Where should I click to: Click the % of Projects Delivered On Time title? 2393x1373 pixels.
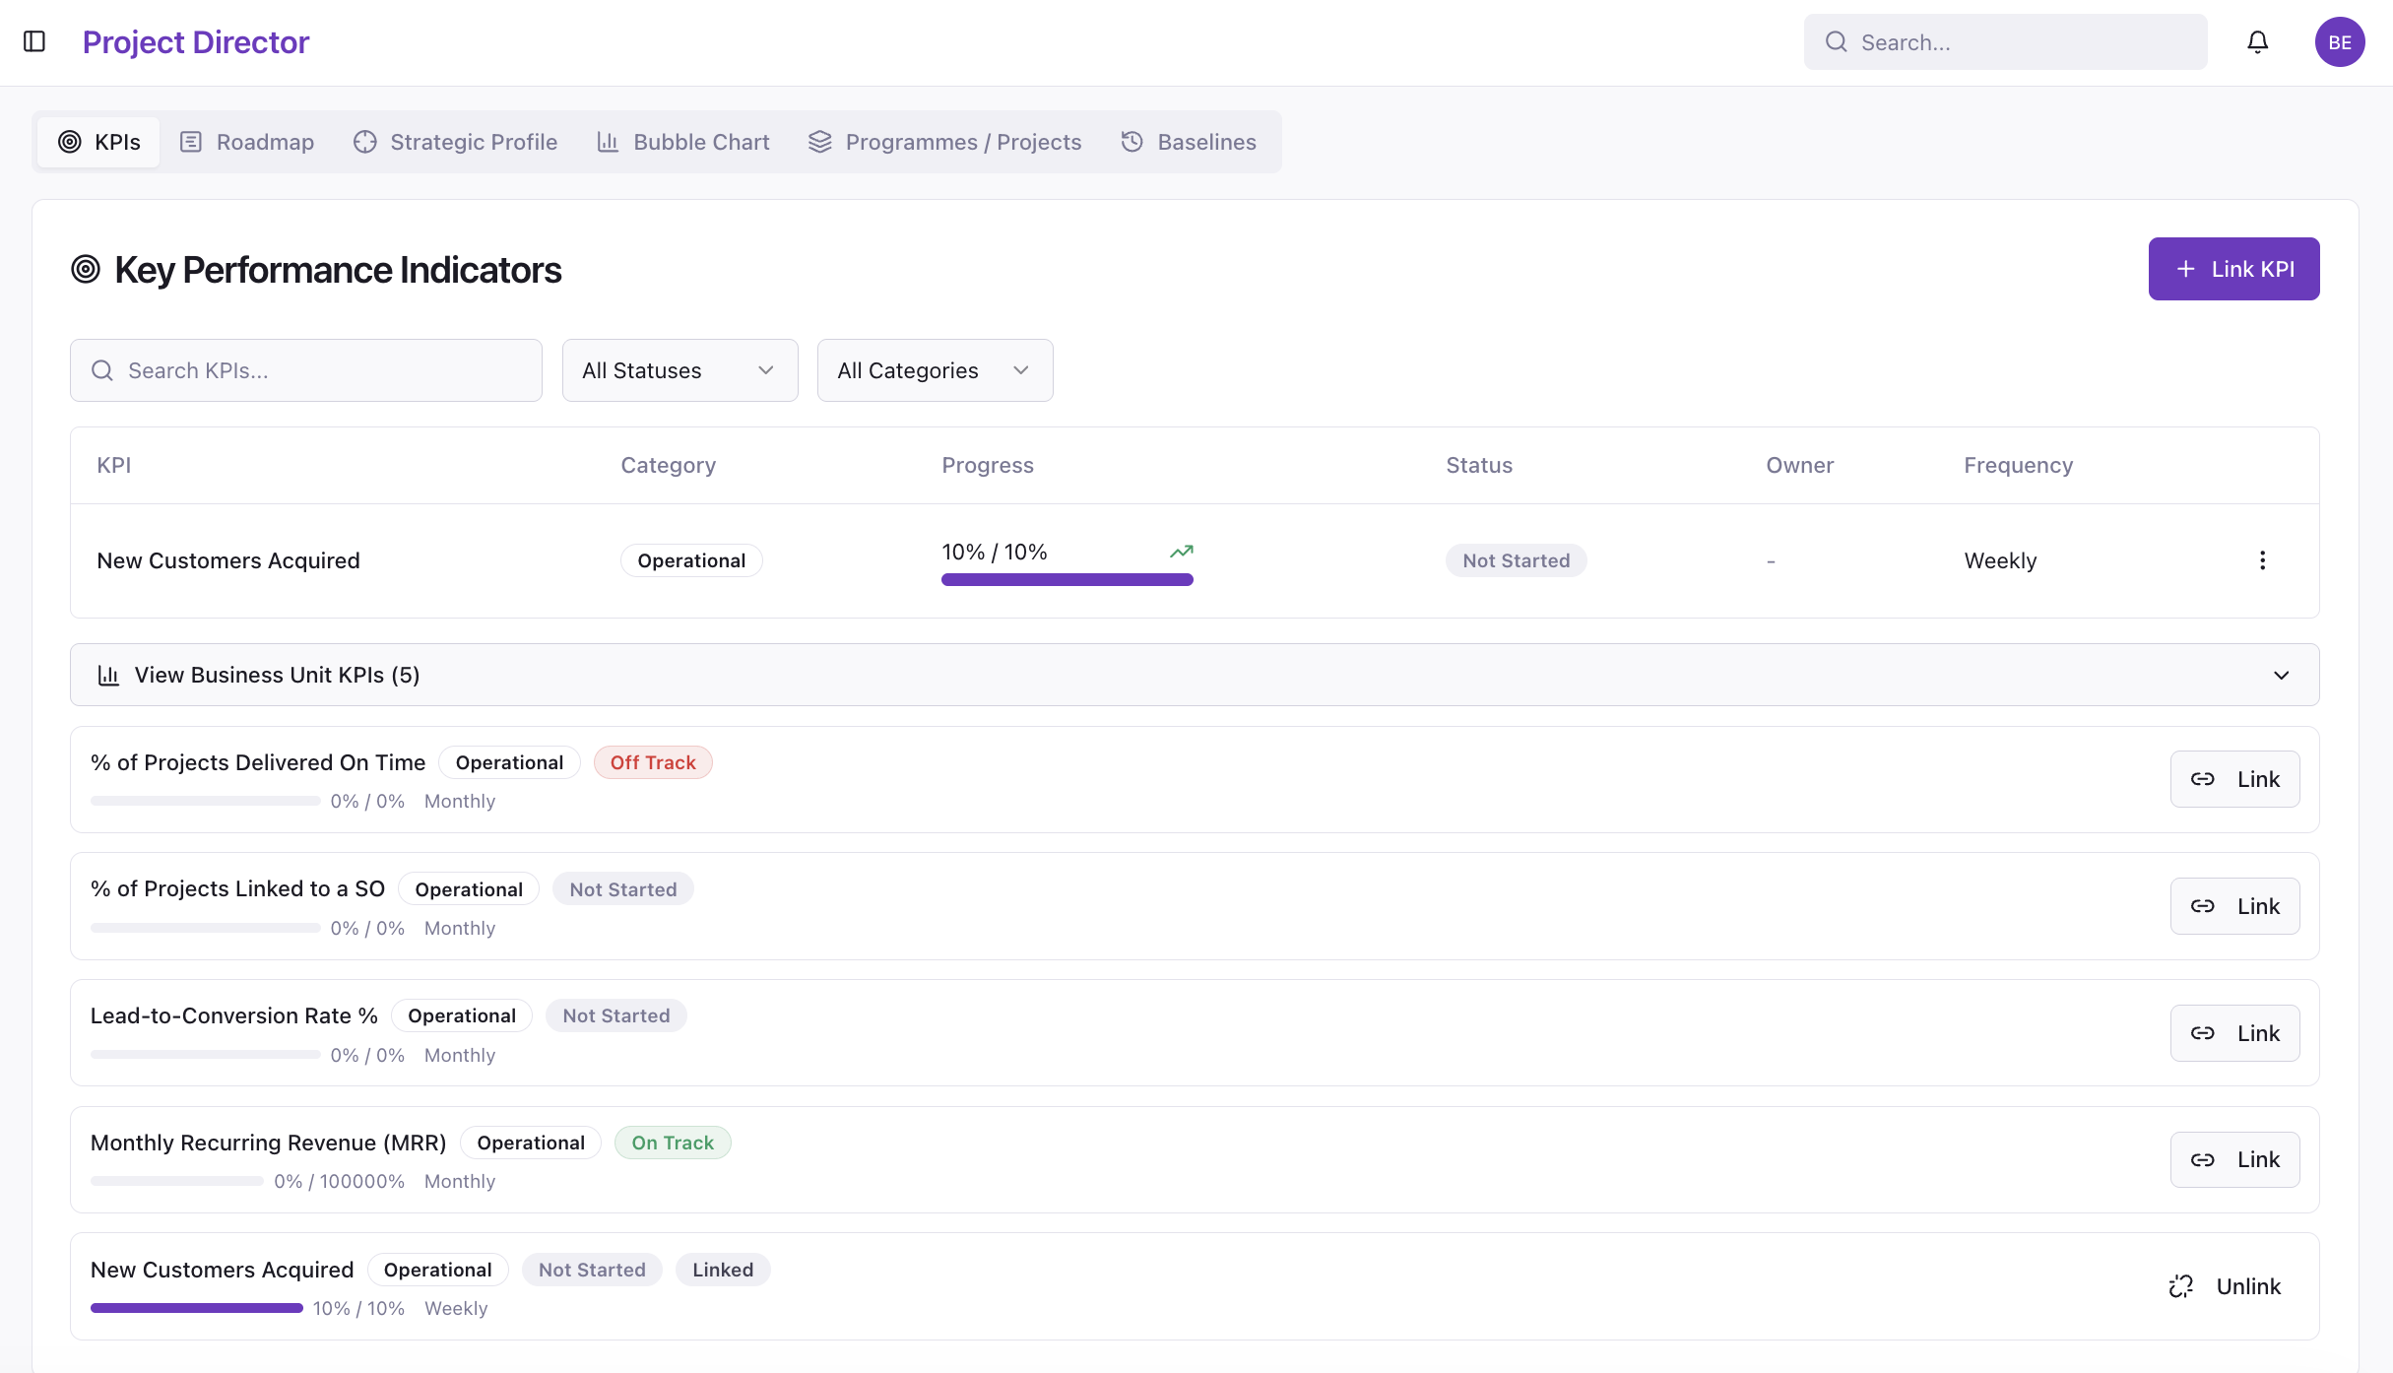click(258, 762)
